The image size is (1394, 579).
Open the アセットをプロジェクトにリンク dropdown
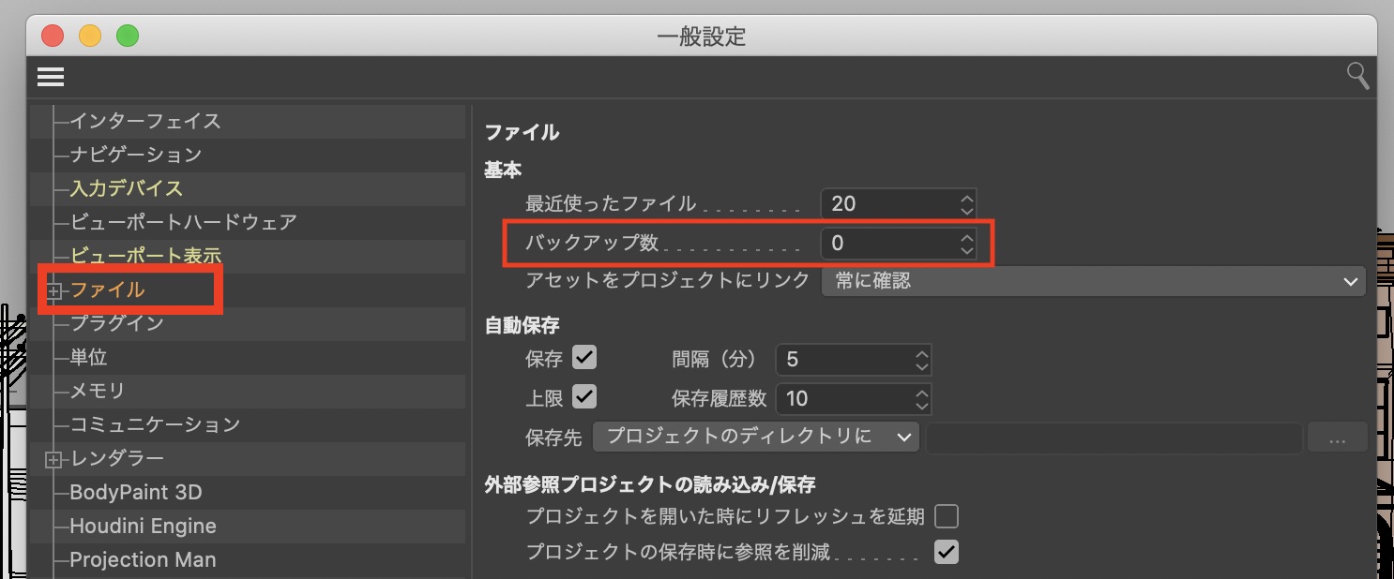[1094, 281]
